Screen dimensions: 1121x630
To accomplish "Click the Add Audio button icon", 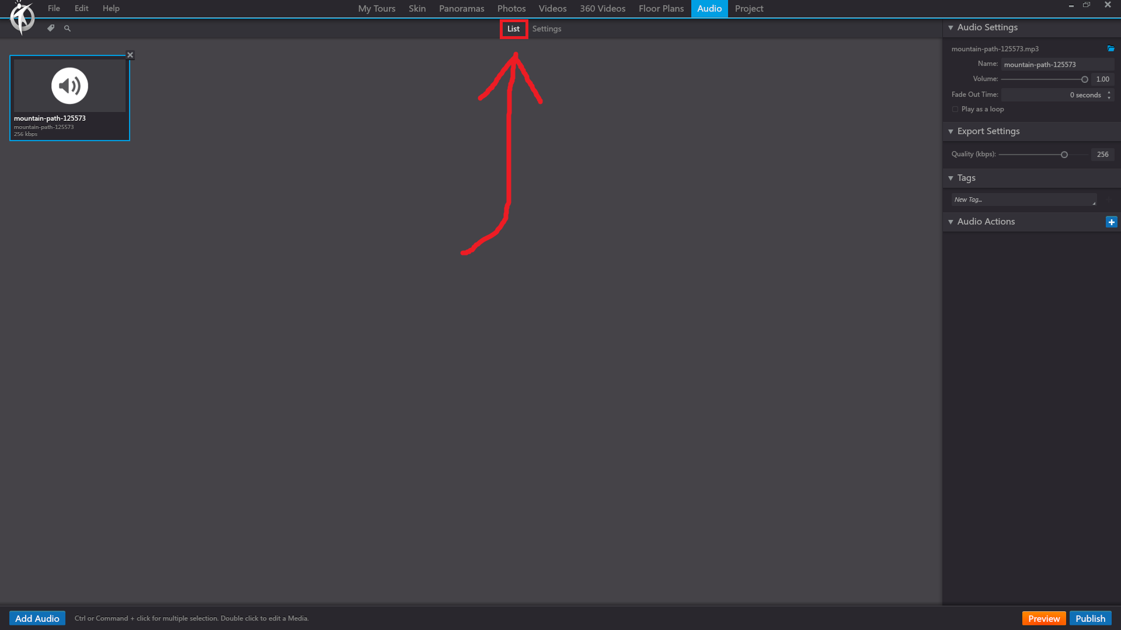I will coord(37,618).
